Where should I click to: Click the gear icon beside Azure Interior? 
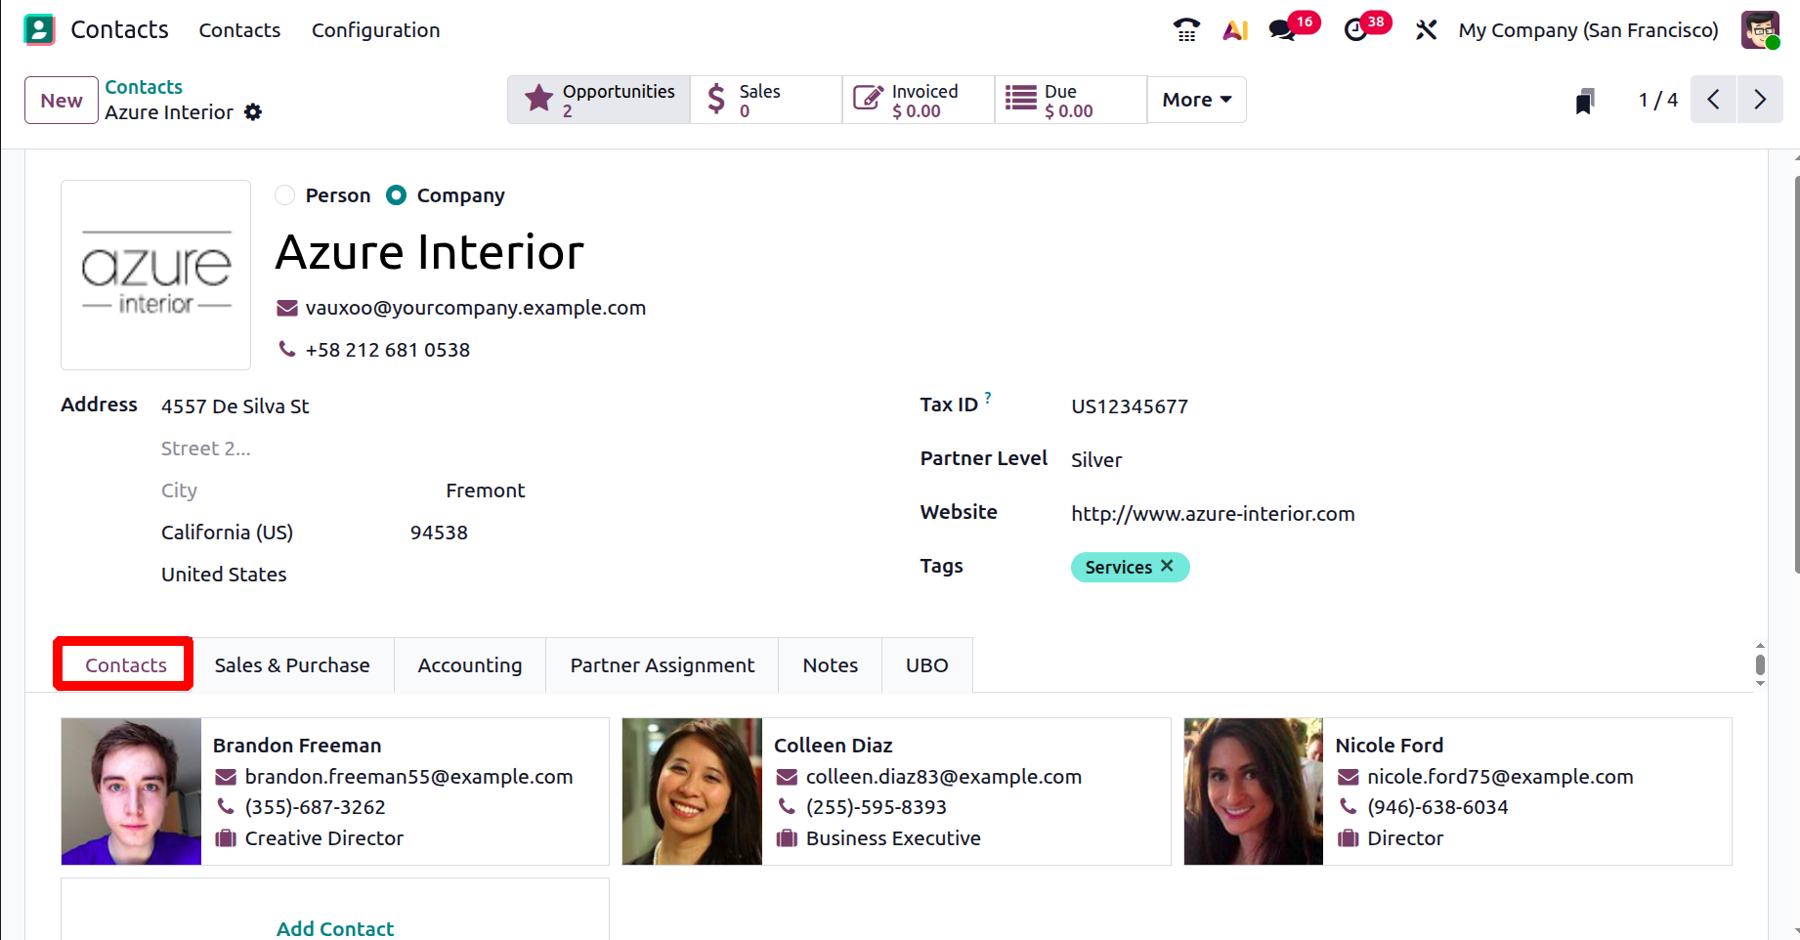coord(253,112)
